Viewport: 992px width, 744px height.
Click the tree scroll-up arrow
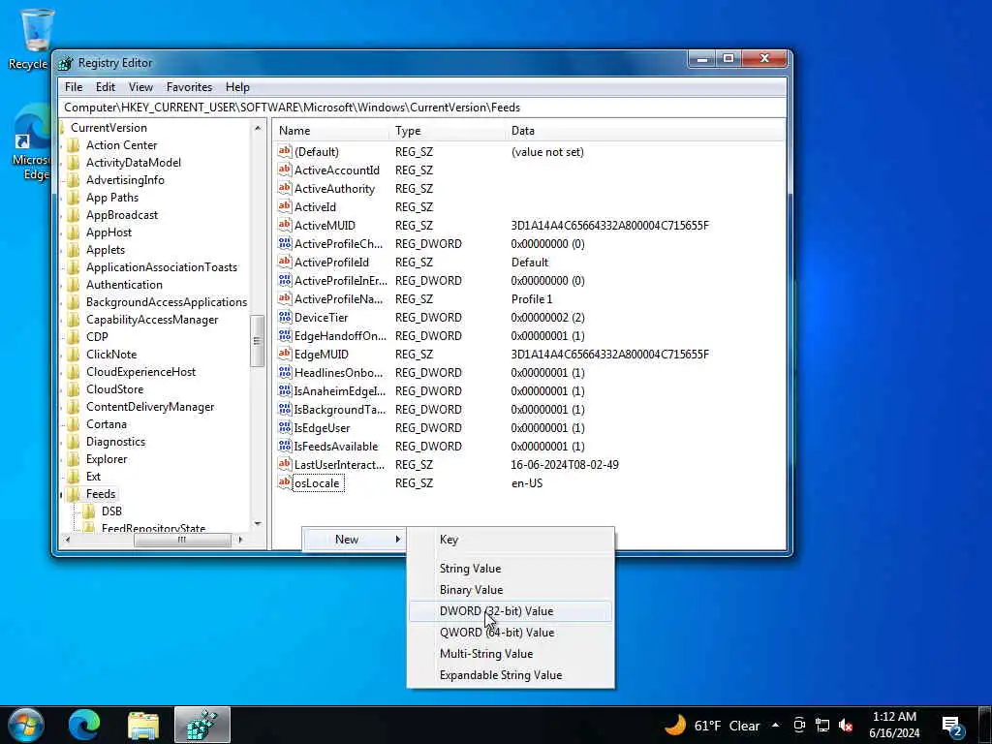click(x=258, y=129)
